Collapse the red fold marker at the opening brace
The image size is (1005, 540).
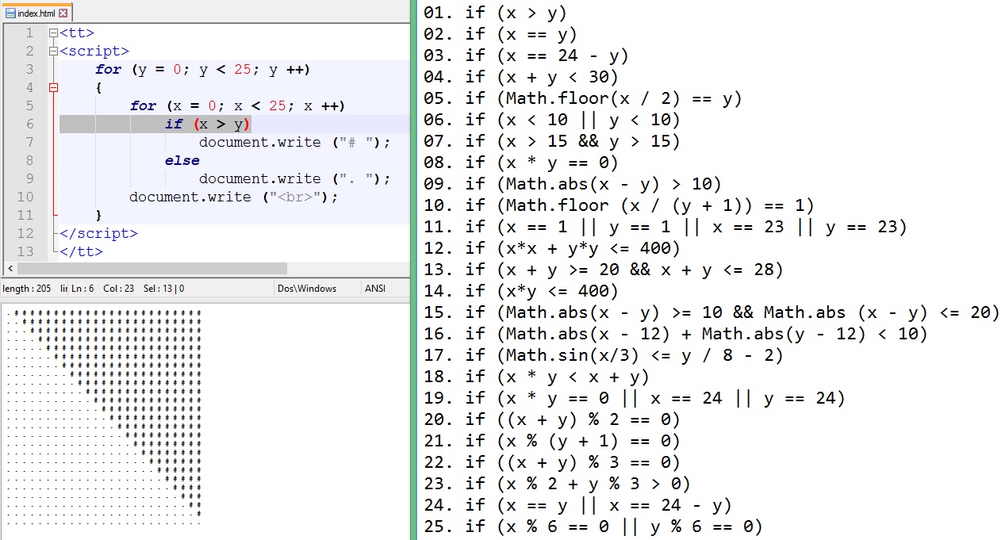pyautogui.click(x=53, y=88)
